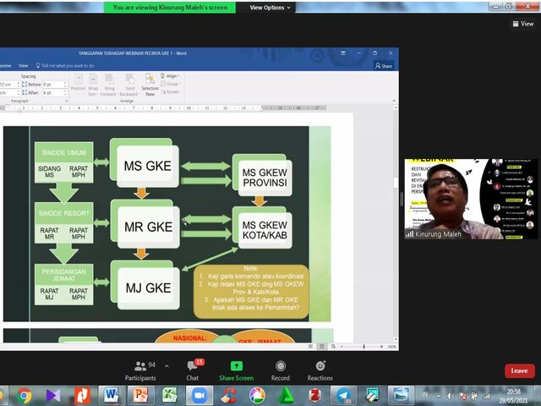Open the Group dropdown
This screenshot has height=406, width=541.
pos(171,84)
